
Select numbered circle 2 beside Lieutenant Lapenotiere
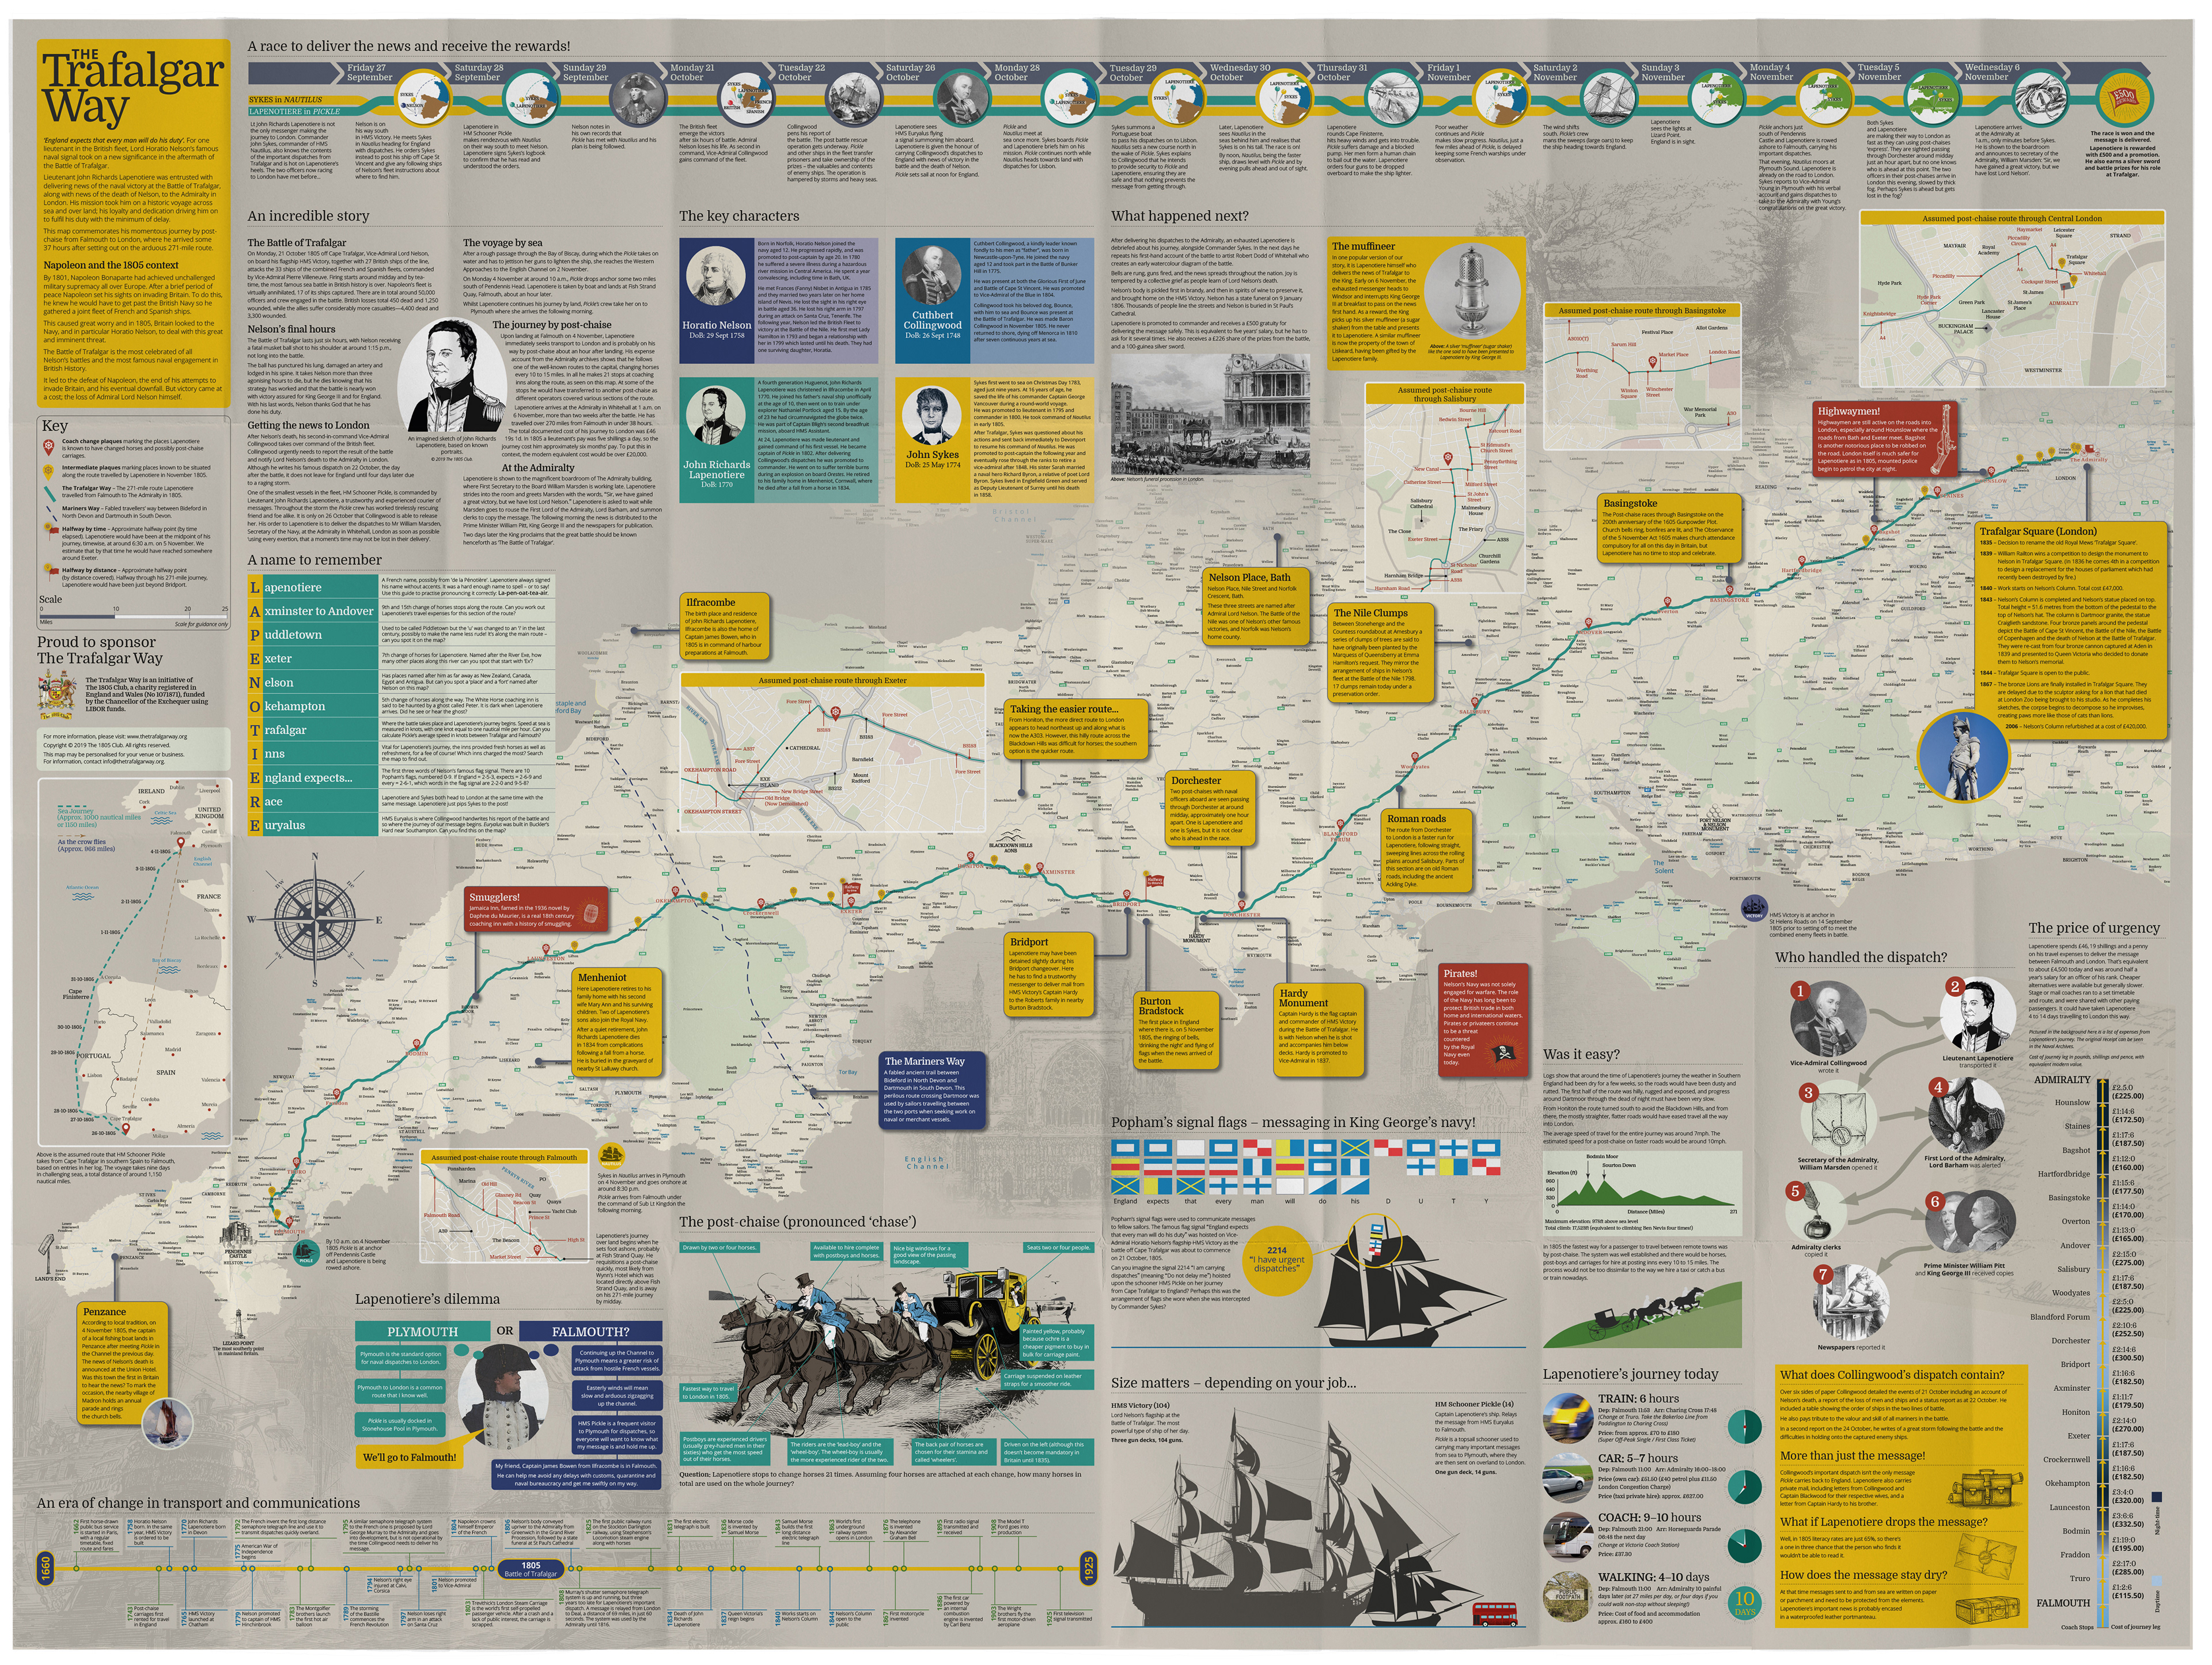click(x=1954, y=986)
